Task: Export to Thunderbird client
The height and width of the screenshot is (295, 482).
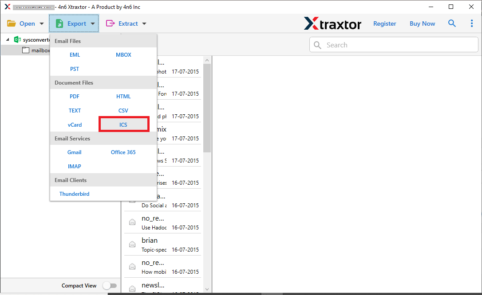Action: tap(75, 194)
